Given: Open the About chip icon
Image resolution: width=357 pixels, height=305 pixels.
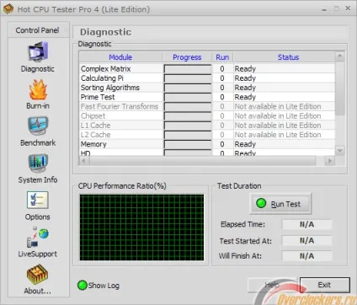Looking at the screenshot, I should (37, 274).
